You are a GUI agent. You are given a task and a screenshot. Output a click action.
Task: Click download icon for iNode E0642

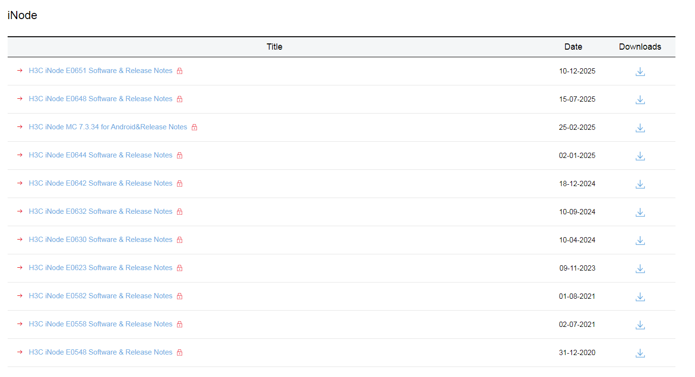(640, 184)
